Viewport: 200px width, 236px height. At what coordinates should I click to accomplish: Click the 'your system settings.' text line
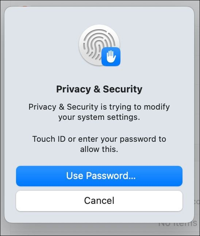[99, 117]
